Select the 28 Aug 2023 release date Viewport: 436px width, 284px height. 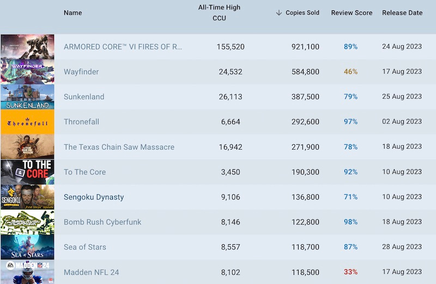click(x=402, y=246)
